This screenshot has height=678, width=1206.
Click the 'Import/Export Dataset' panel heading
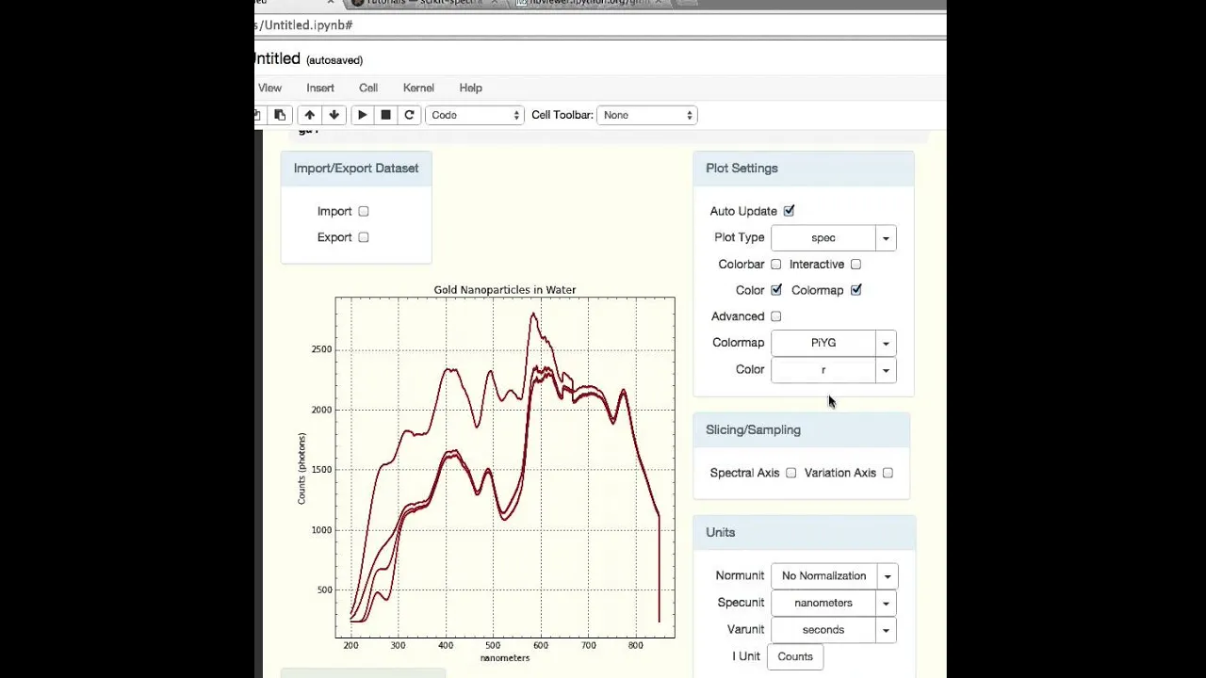coord(356,168)
